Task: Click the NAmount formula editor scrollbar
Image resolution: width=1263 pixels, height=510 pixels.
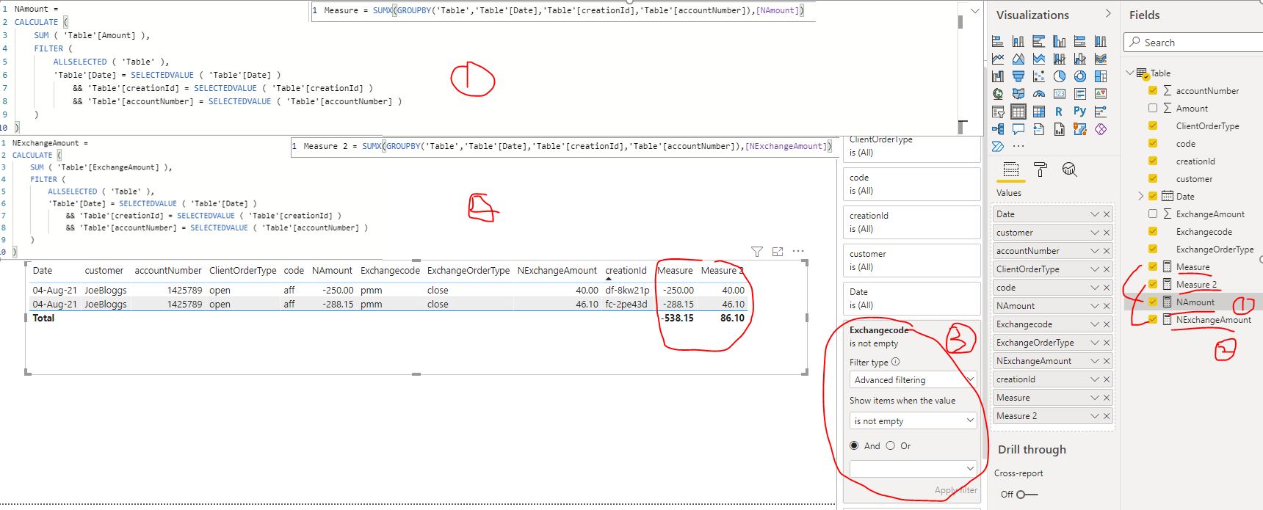Action: coord(960,22)
